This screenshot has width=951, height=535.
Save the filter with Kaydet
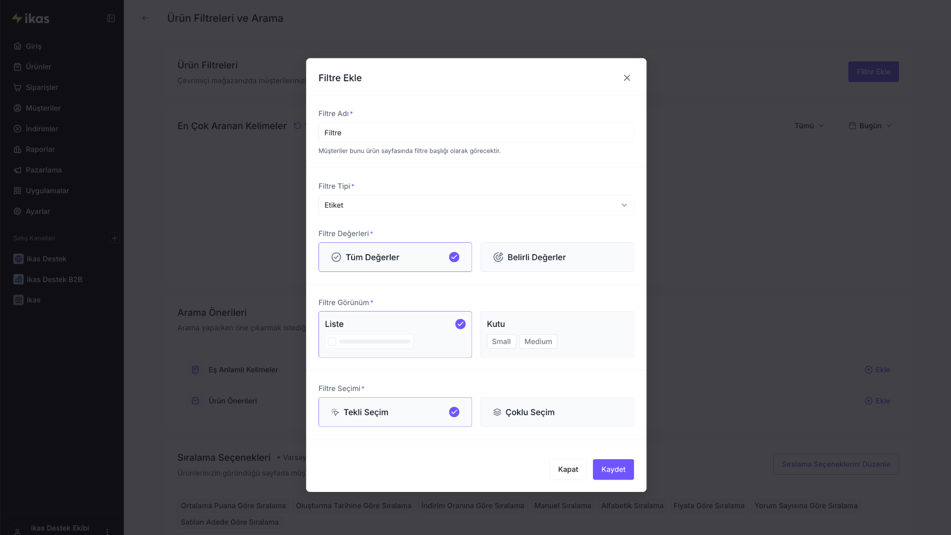tap(613, 470)
